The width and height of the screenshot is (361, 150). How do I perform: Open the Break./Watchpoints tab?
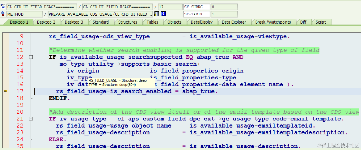point(273,22)
